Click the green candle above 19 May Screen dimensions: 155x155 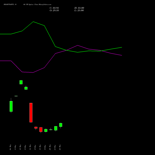[46, 131]
